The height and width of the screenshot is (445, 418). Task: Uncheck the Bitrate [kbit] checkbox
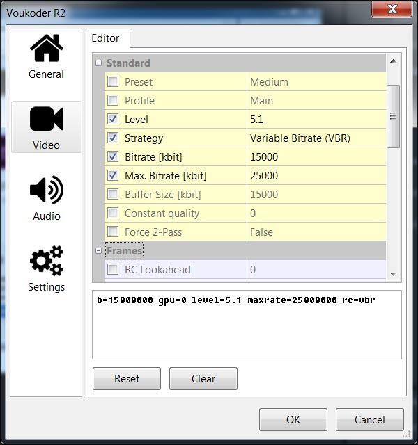click(x=113, y=156)
